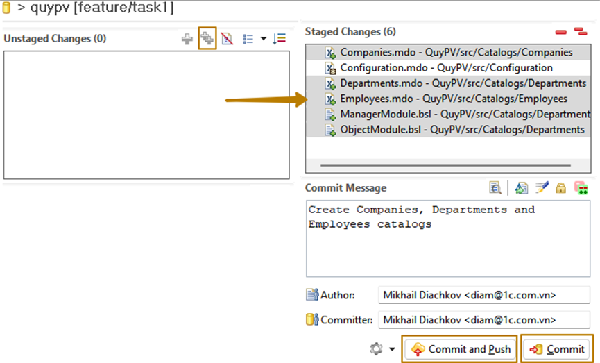
Task: Click the add Change-Id icon
Action: tap(581, 187)
